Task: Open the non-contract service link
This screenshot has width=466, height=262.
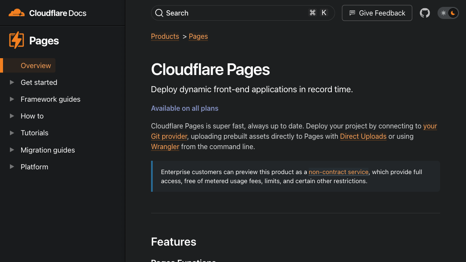Action: pos(339,172)
